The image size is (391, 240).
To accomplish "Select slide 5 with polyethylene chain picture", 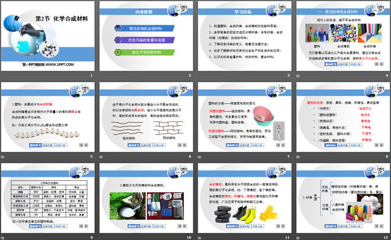I will (x=48, y=118).
